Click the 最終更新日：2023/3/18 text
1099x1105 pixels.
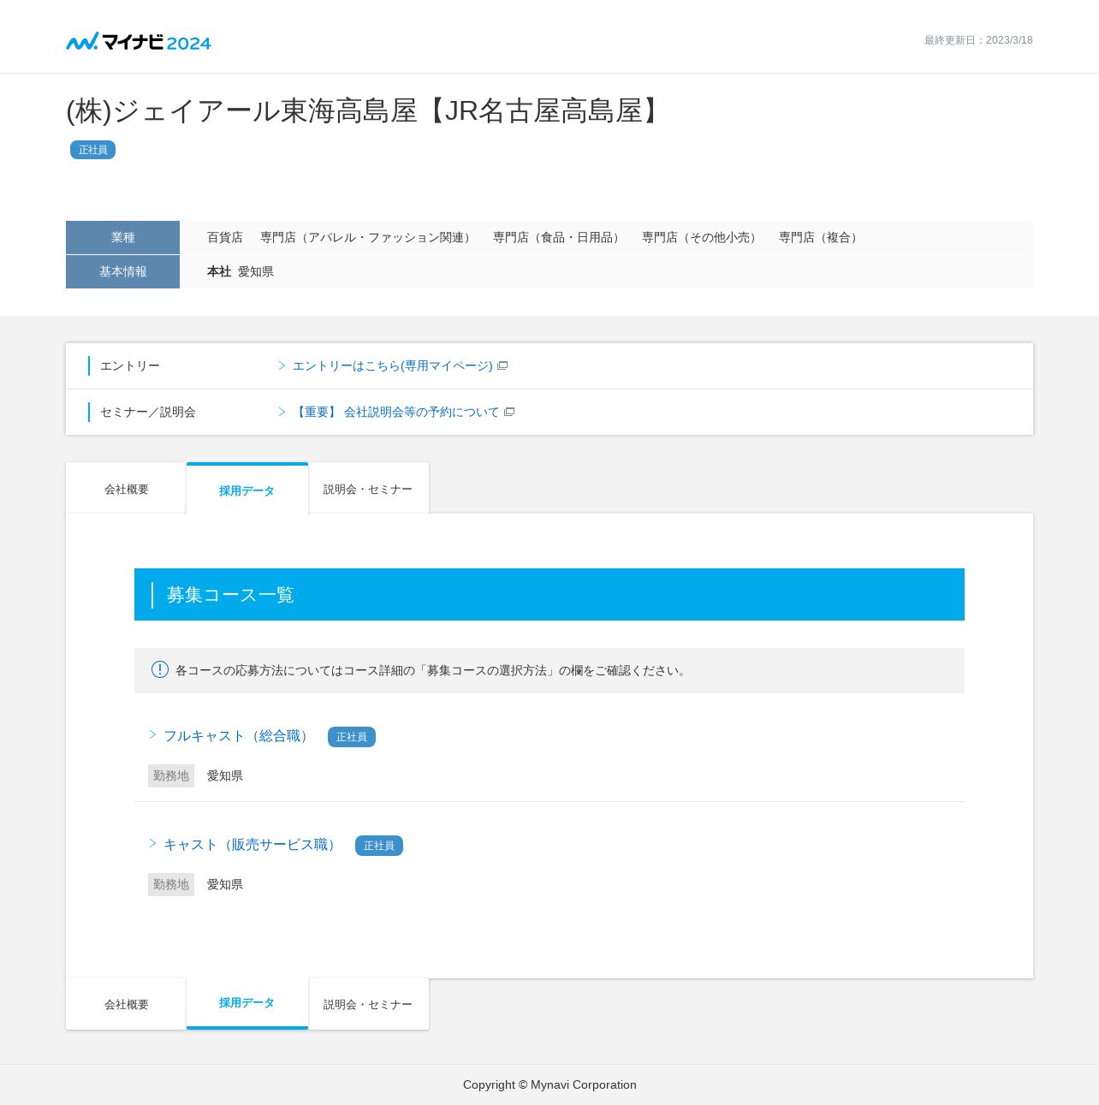point(978,40)
